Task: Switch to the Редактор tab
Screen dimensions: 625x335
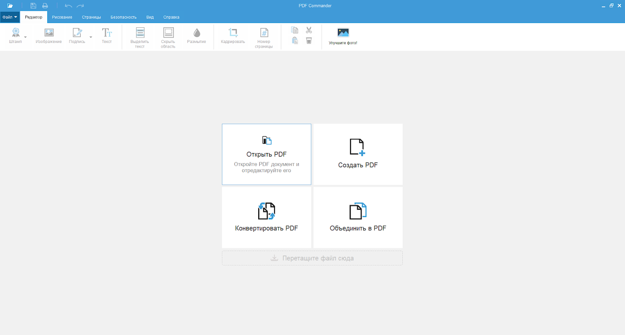Action: click(x=34, y=17)
